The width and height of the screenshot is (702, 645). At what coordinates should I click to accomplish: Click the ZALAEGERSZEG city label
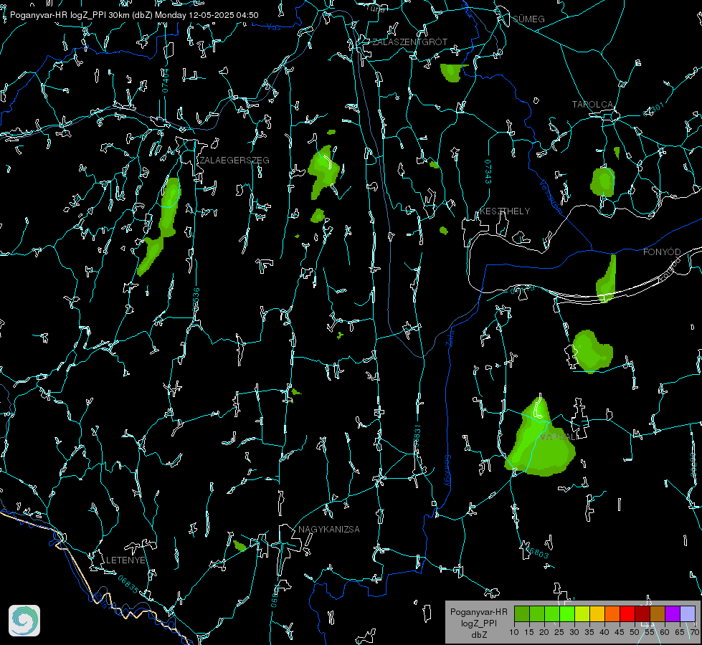click(234, 160)
